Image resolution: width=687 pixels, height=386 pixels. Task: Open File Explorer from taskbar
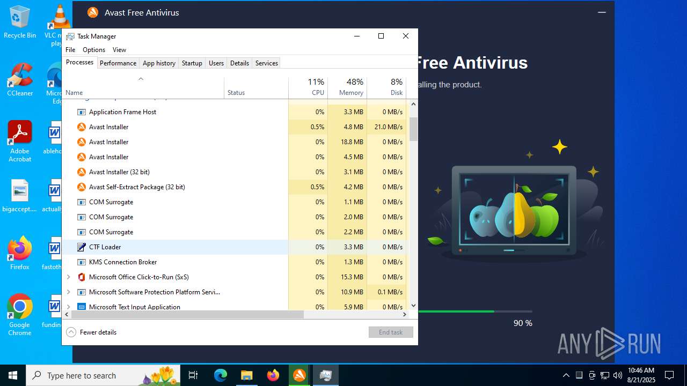246,375
